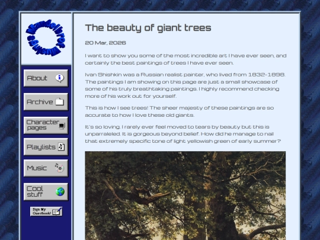
Task: Click the Sign My Guestbook badge
Action: click(46, 212)
